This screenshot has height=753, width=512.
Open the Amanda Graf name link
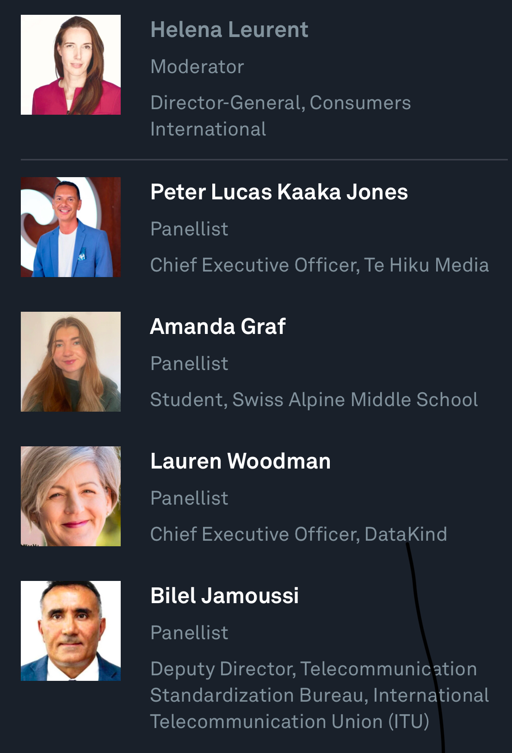click(218, 327)
